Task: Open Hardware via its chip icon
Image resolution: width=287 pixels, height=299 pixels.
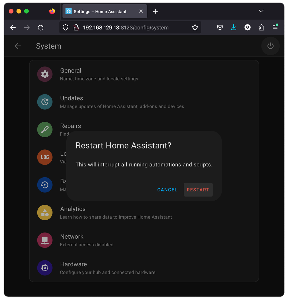Action: click(45, 268)
